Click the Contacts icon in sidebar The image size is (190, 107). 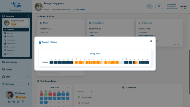point(5,36)
